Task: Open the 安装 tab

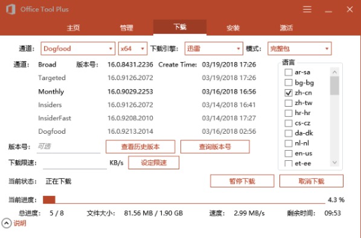Action: pos(233,28)
